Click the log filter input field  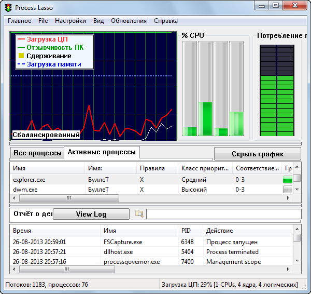[x=223, y=214]
